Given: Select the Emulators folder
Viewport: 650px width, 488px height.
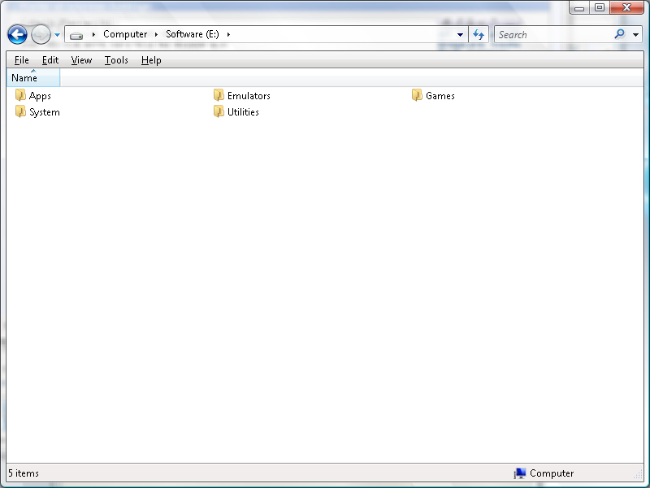Looking at the screenshot, I should 248,96.
